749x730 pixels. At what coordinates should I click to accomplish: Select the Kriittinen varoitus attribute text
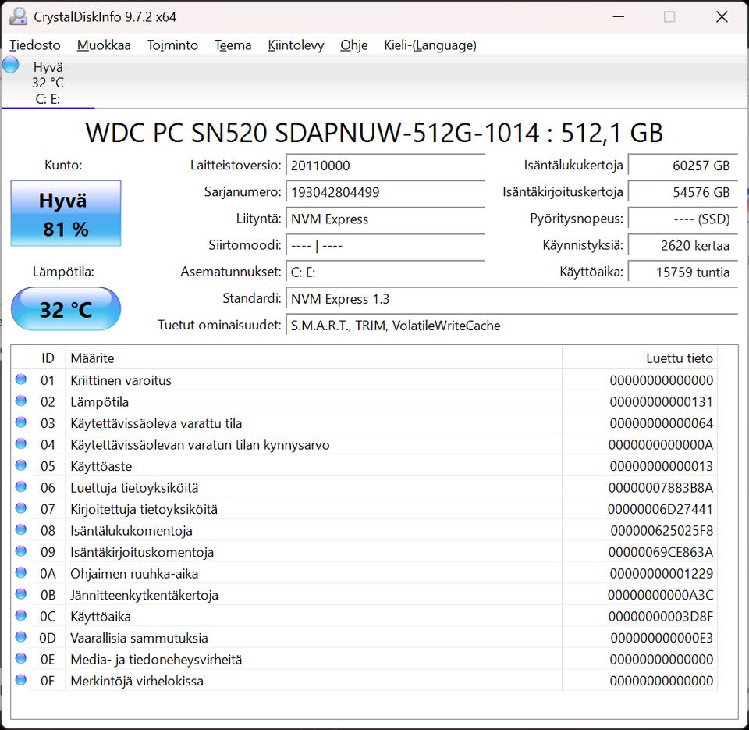121,380
